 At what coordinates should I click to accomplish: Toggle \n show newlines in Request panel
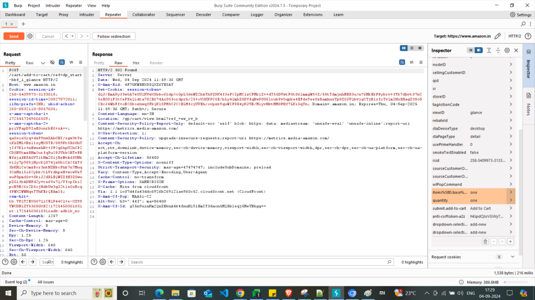[x=72, y=63]
